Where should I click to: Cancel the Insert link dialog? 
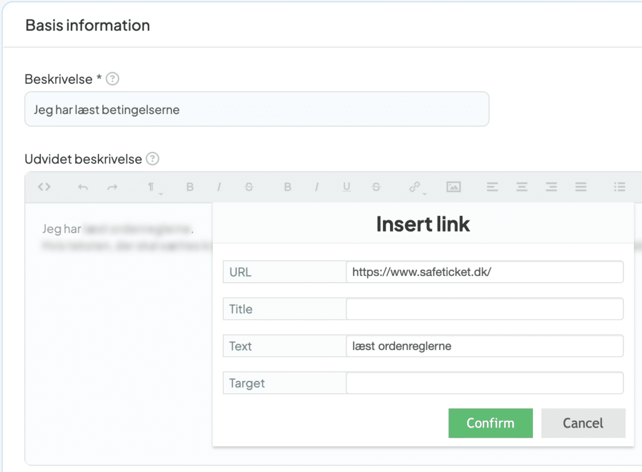coord(583,423)
